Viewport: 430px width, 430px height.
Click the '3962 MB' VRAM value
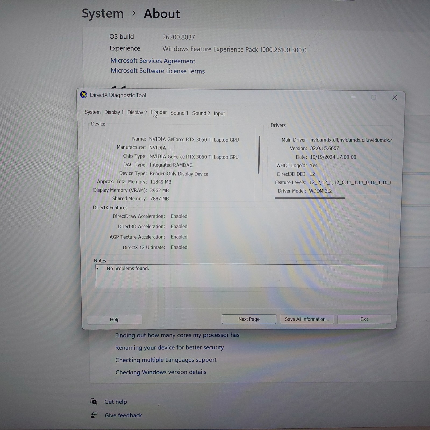pyautogui.click(x=159, y=190)
